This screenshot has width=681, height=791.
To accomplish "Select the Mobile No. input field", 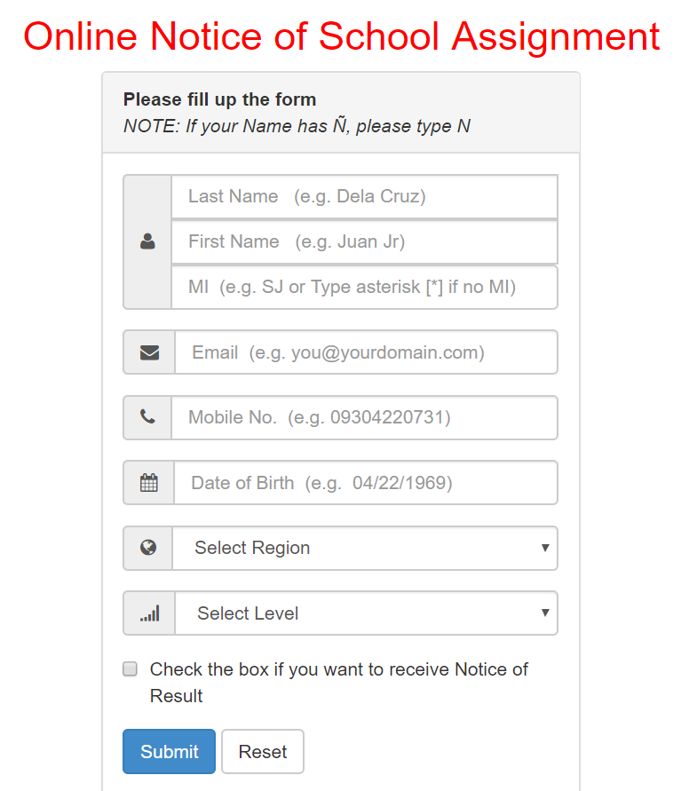I will (x=365, y=418).
